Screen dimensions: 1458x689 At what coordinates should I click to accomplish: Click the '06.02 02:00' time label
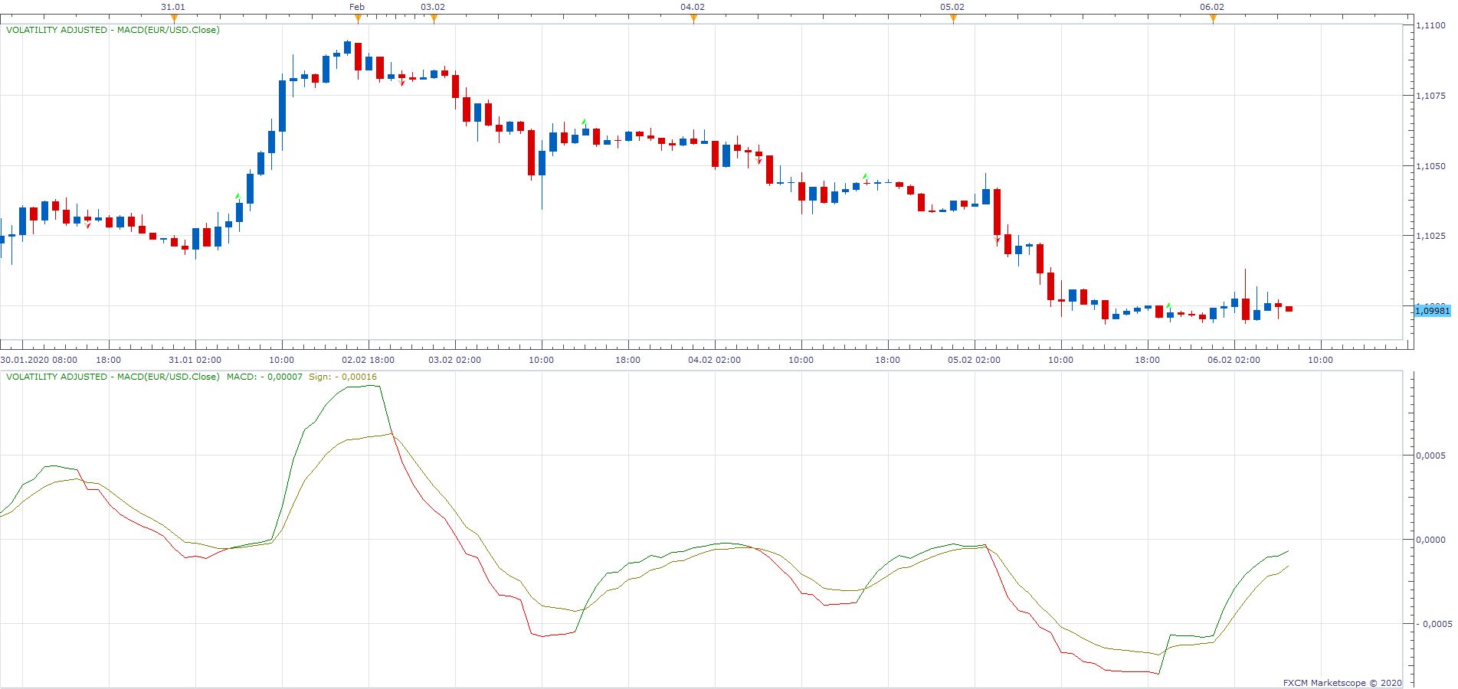tap(1234, 360)
